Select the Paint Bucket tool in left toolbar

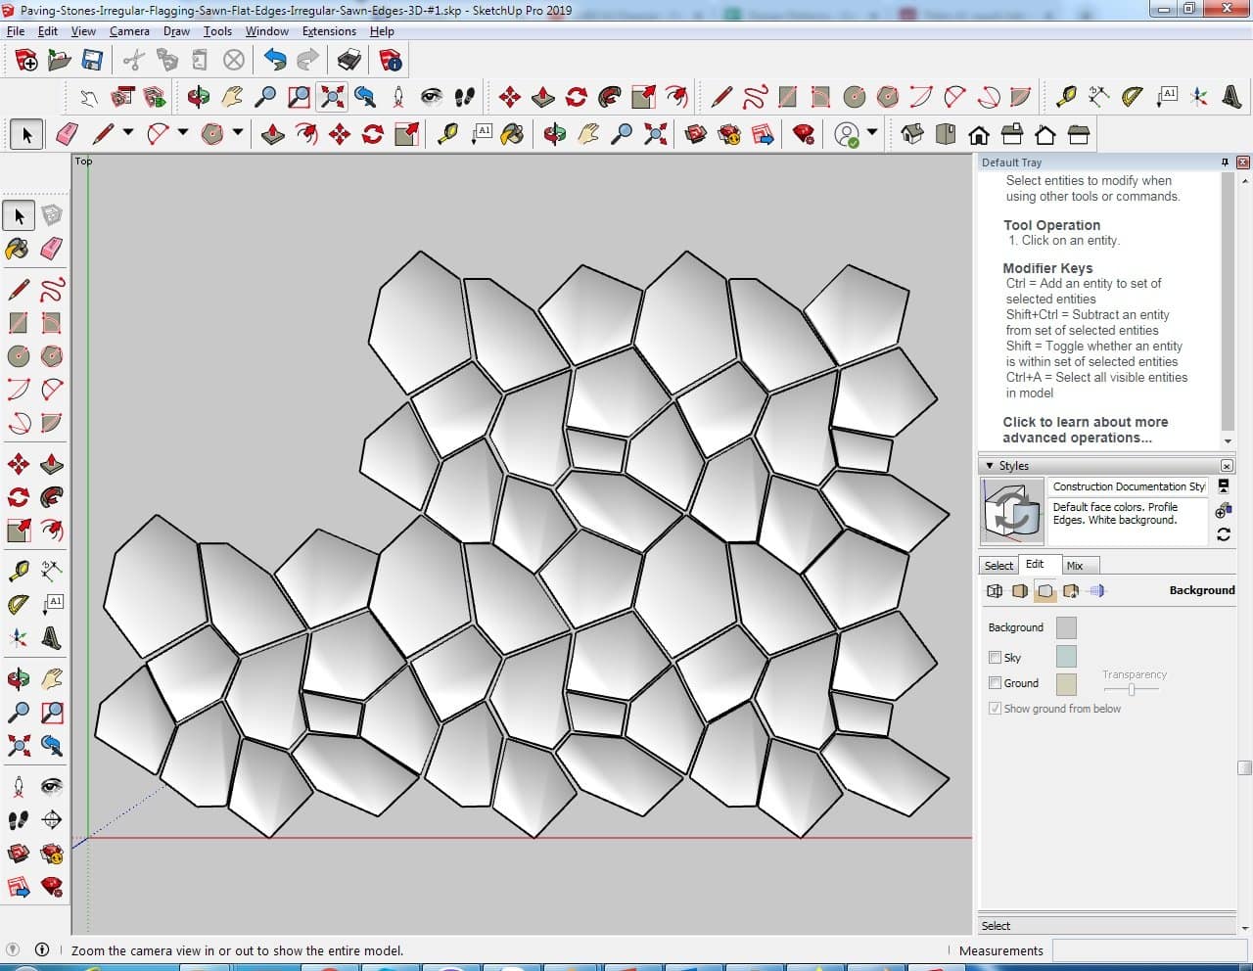[18, 249]
